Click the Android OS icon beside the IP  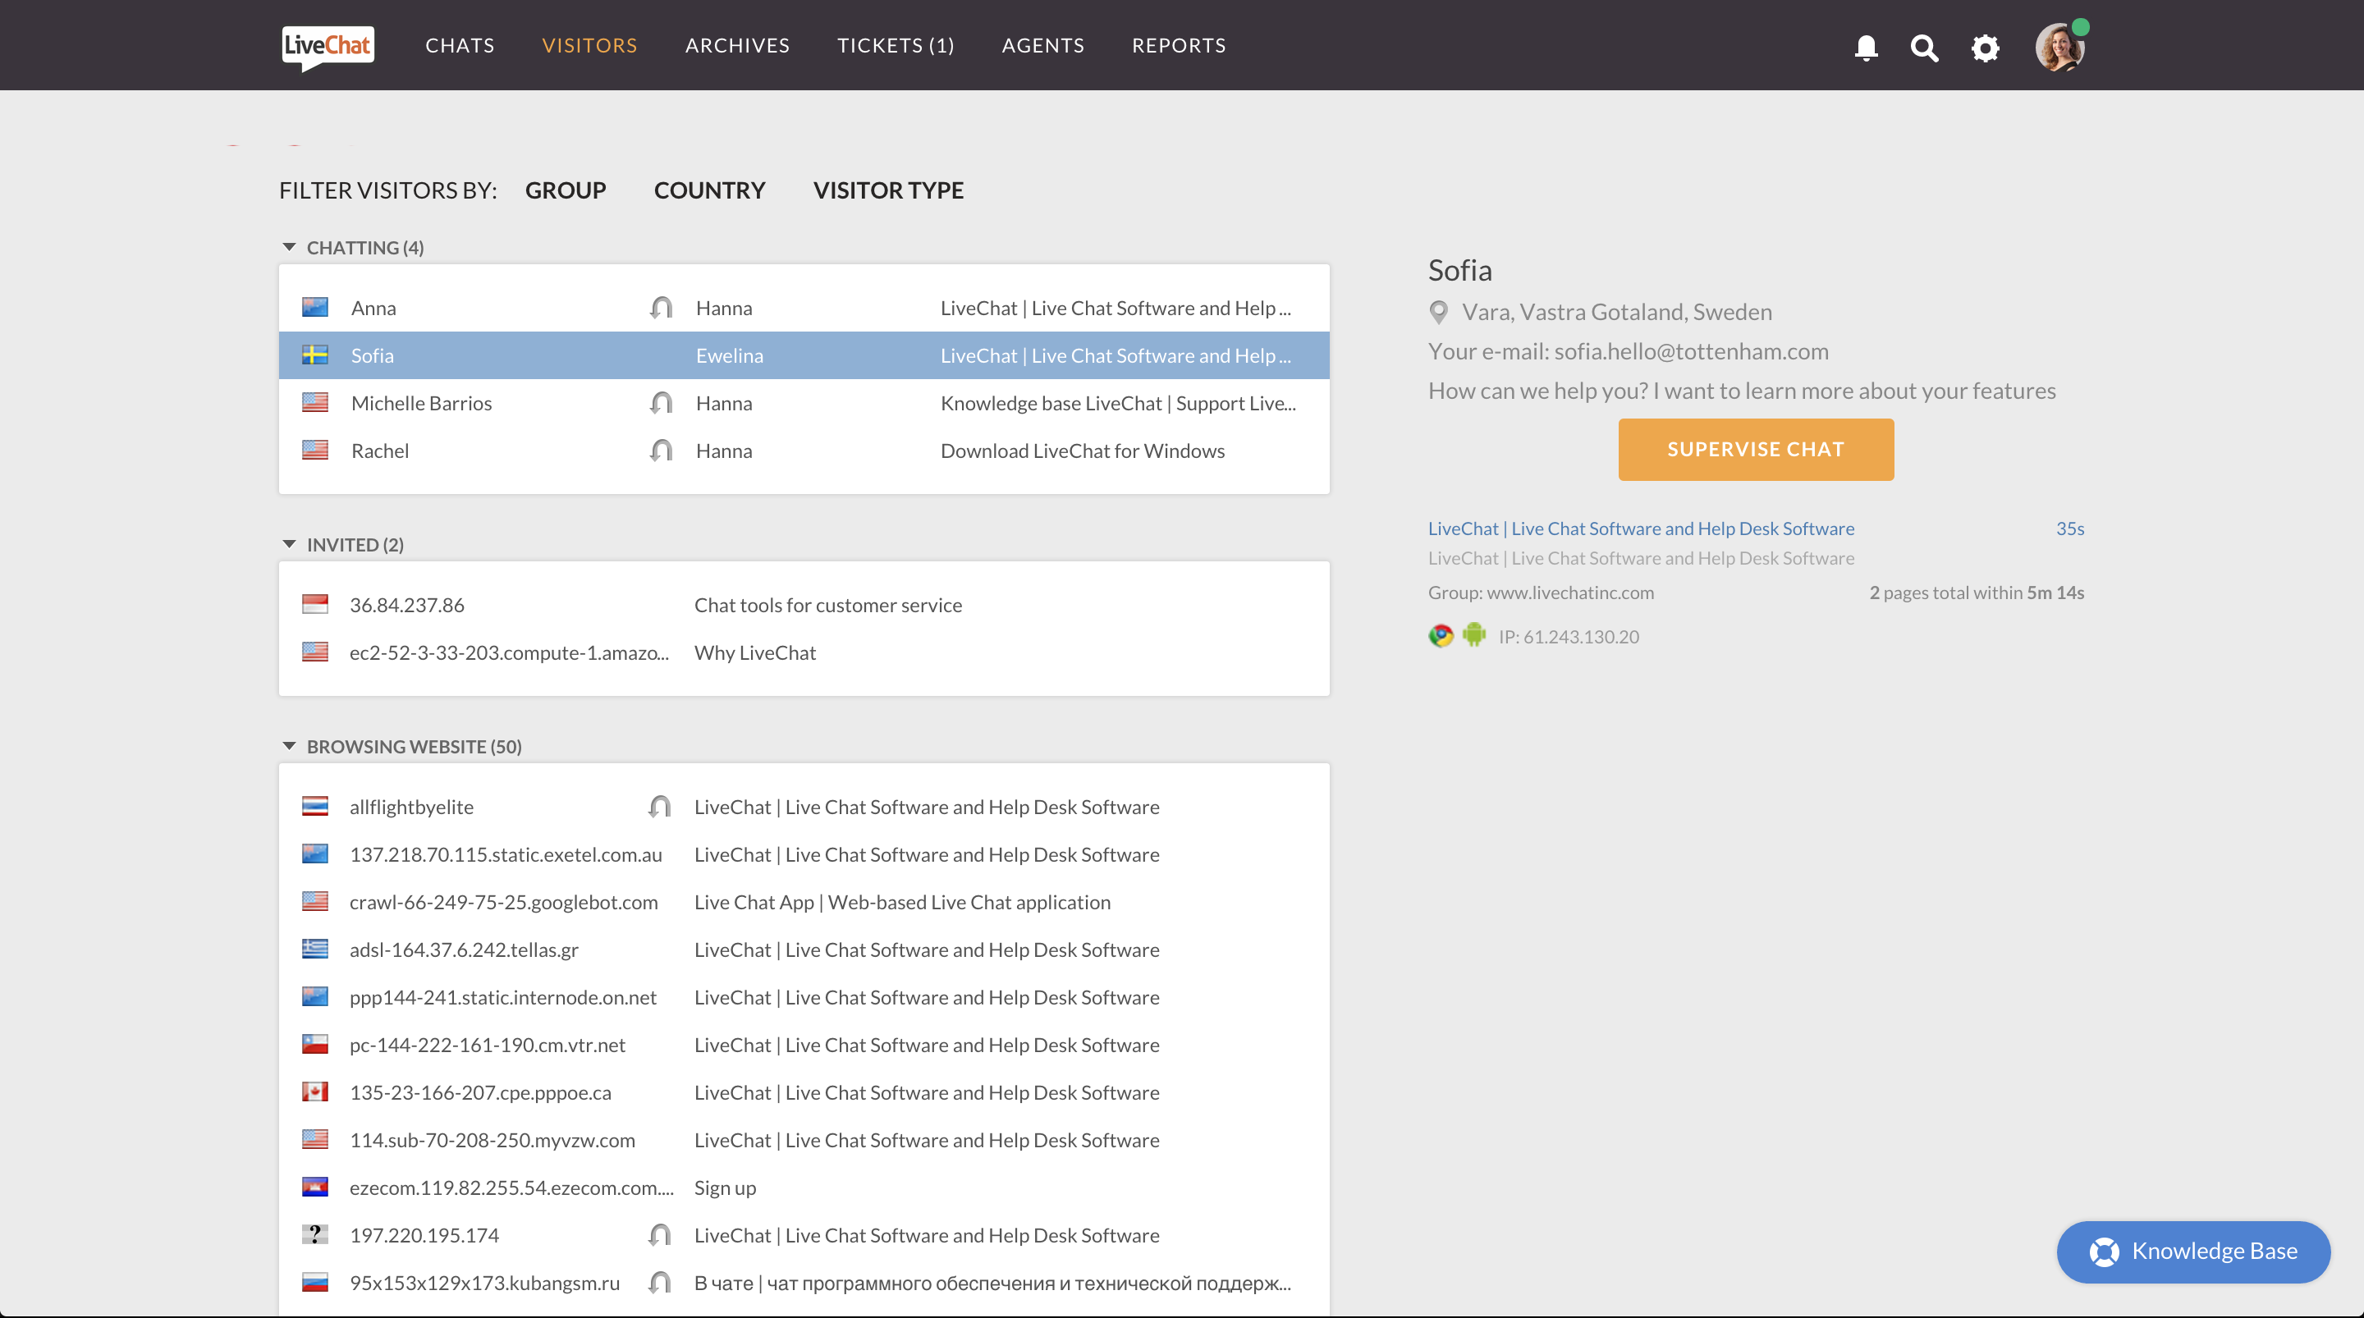1475,634
